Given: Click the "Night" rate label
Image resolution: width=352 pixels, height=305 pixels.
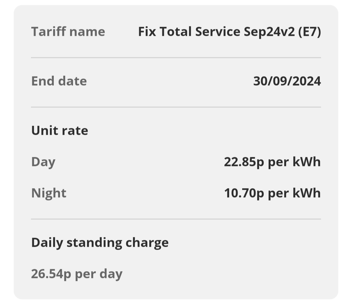Looking at the screenshot, I should [x=49, y=193].
